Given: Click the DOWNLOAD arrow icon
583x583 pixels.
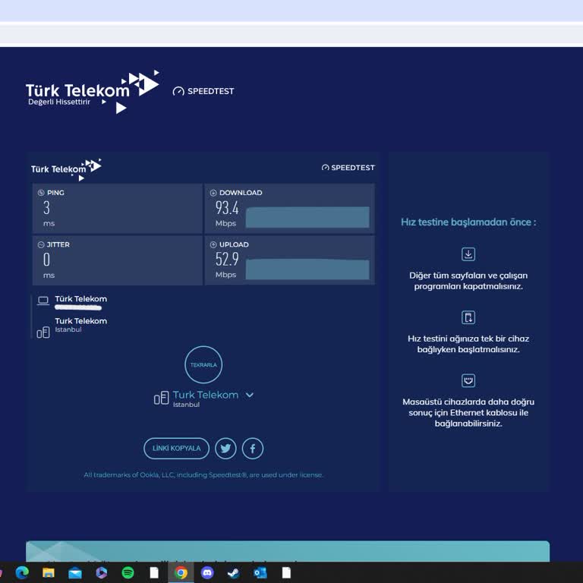Looking at the screenshot, I should point(213,193).
